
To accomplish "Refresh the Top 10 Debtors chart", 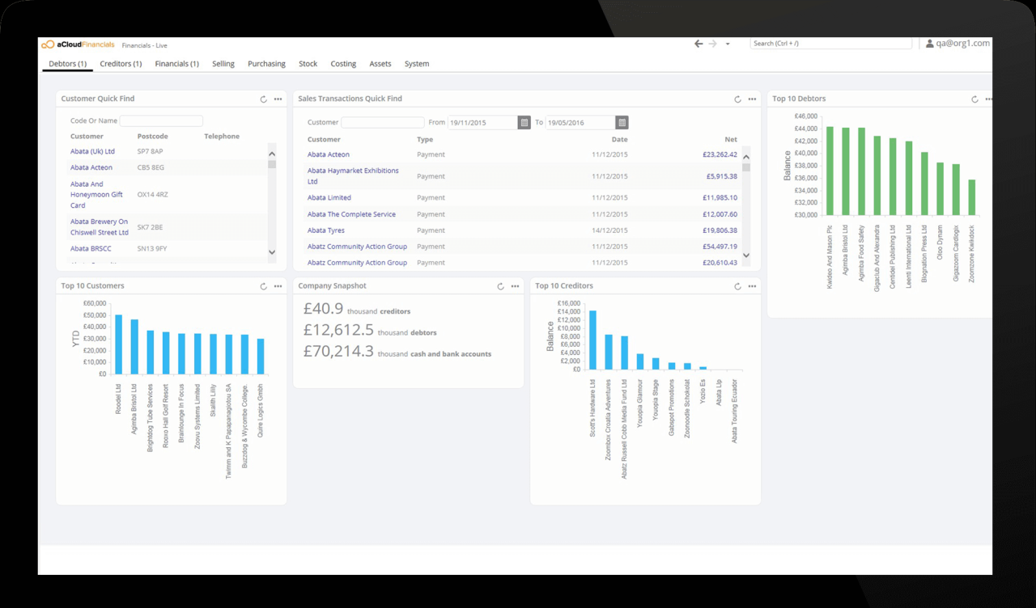I will (974, 99).
